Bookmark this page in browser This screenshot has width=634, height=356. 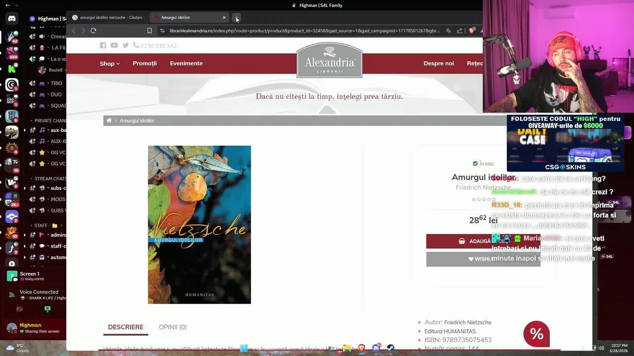(149, 31)
